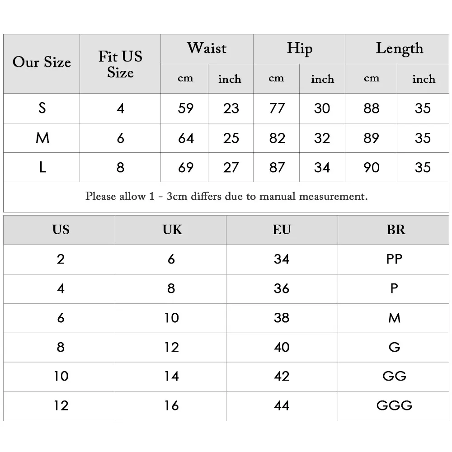Select the BR size "PP" cell

(394, 259)
